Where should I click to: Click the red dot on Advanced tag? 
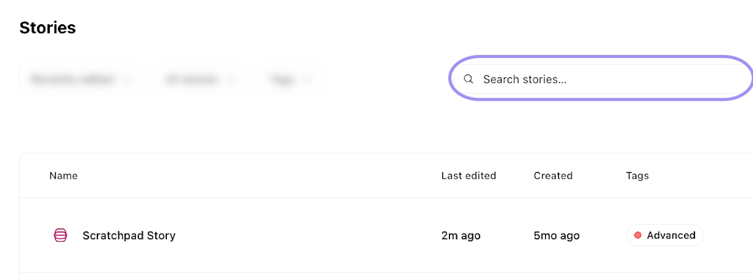[x=638, y=235]
